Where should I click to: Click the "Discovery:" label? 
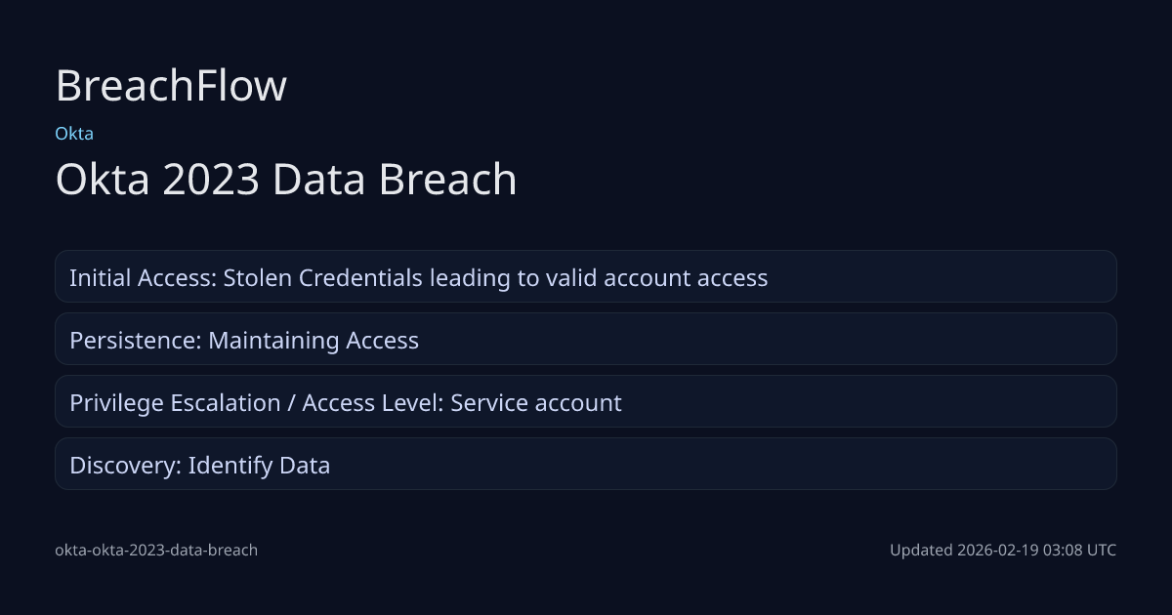point(125,466)
